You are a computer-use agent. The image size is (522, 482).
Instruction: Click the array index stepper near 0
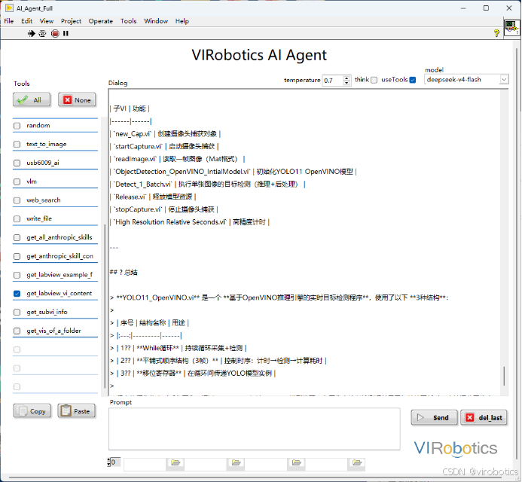pos(108,462)
